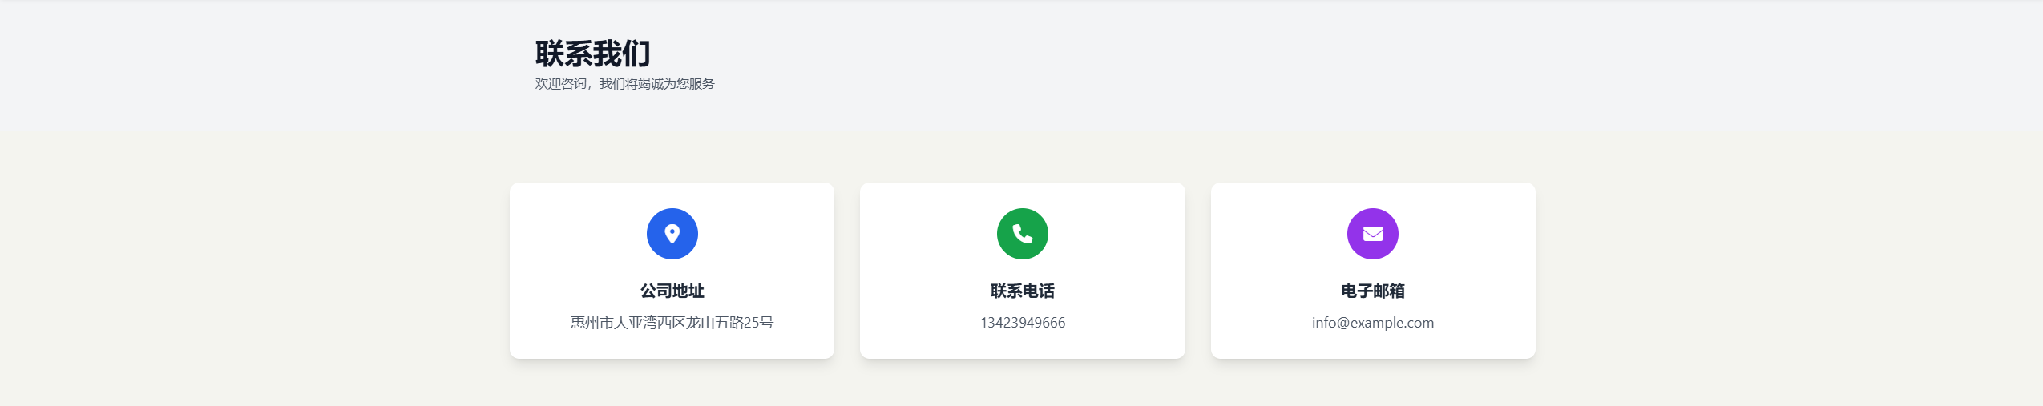Click the blue location pin icon

click(672, 233)
